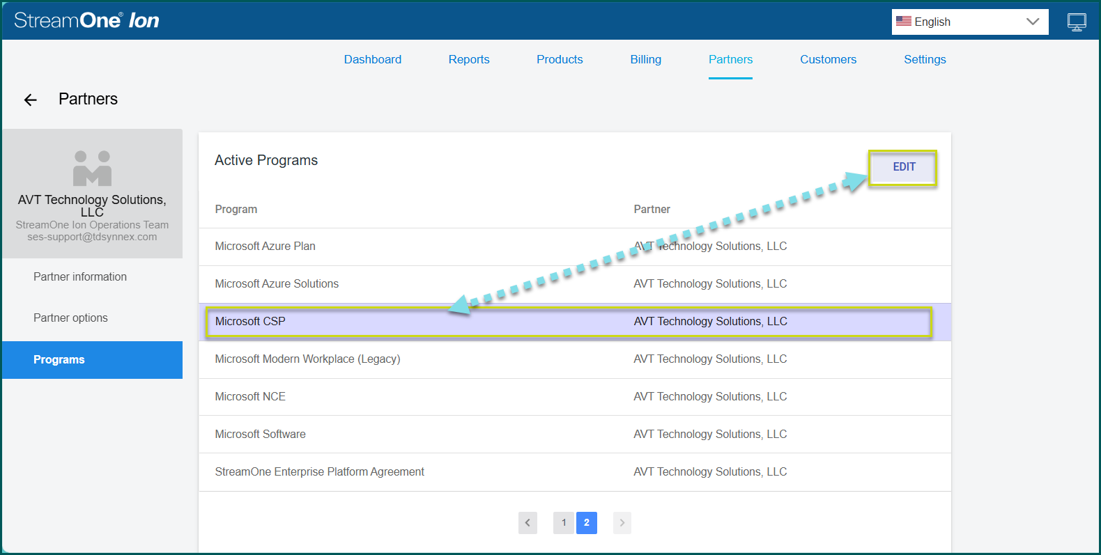This screenshot has height=555, width=1101.
Task: Select Microsoft Modern Workplace (Legacy) row
Action: pyautogui.click(x=575, y=359)
